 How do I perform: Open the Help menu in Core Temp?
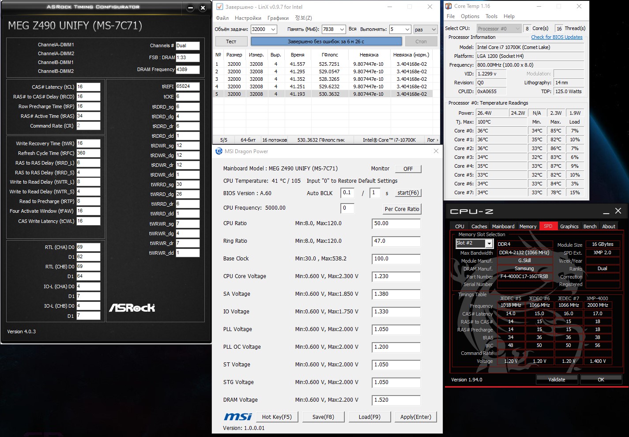click(x=509, y=16)
